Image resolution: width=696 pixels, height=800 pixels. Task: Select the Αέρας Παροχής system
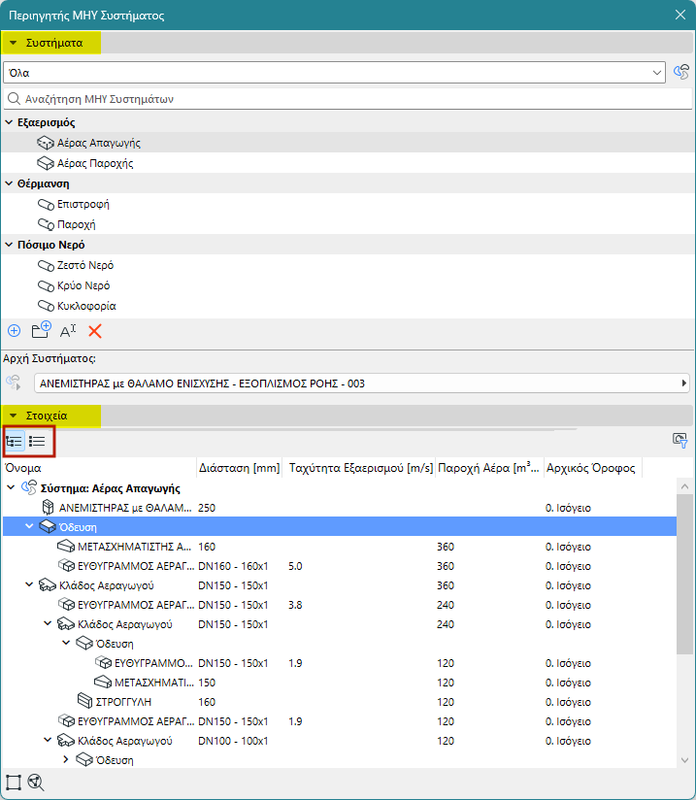348,163
